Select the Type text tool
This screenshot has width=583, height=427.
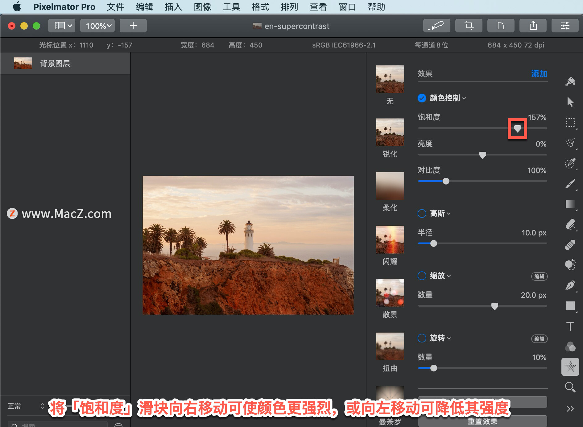(x=570, y=326)
